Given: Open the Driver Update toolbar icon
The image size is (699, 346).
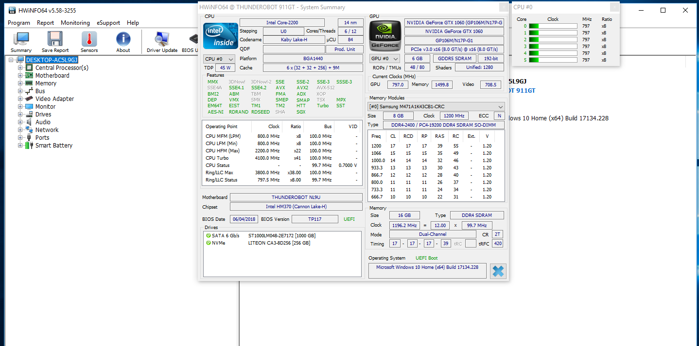Looking at the screenshot, I should point(162,39).
